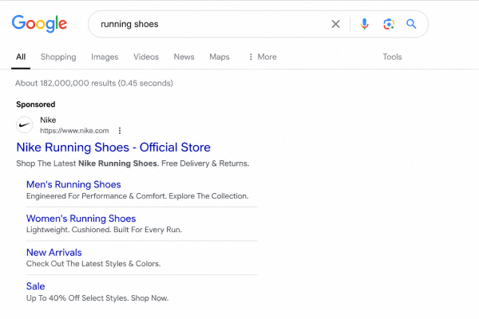
Task: Open the three-dot menu beside nike.com URL
Action: click(x=120, y=131)
